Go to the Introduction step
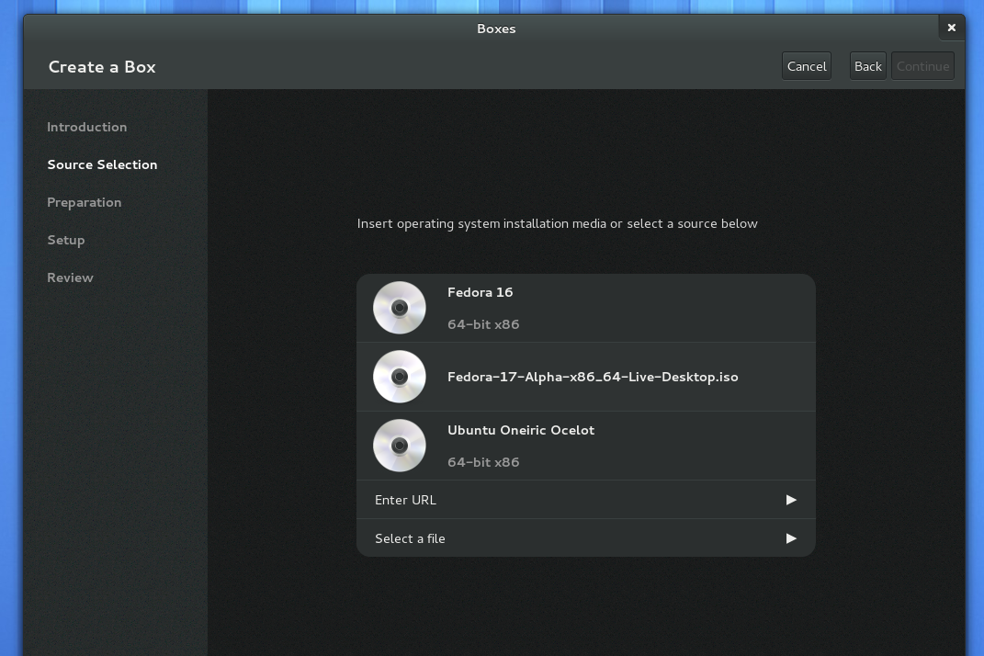This screenshot has height=656, width=984. (87, 127)
